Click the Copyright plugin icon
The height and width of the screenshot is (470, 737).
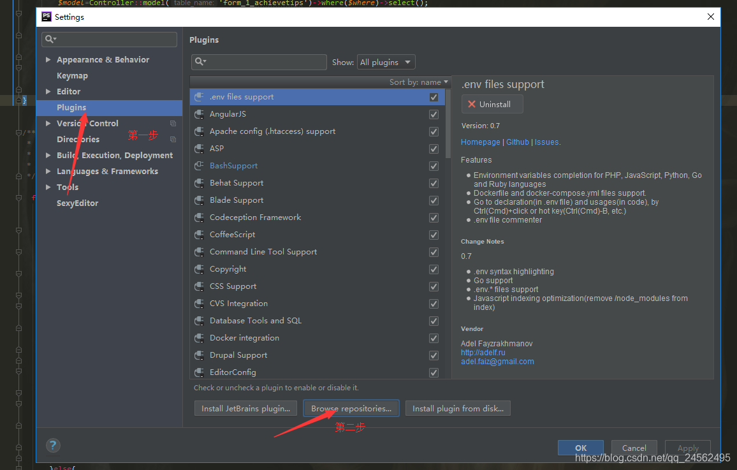pyautogui.click(x=200, y=269)
